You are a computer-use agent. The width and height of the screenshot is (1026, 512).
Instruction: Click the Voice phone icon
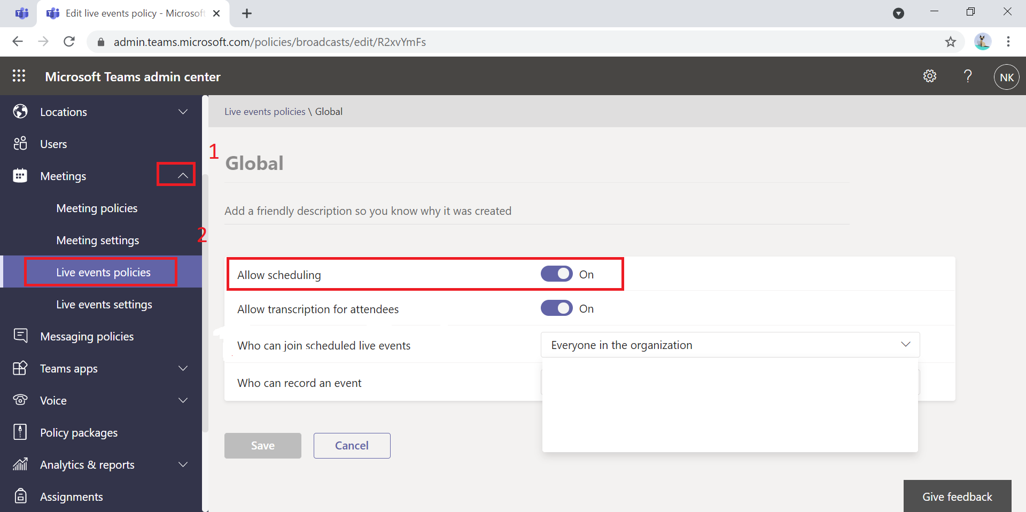click(x=20, y=400)
